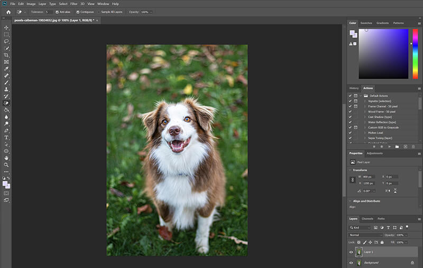Flip horizontal in Properties Transform
The height and width of the screenshot is (268, 423).
coord(388,191)
